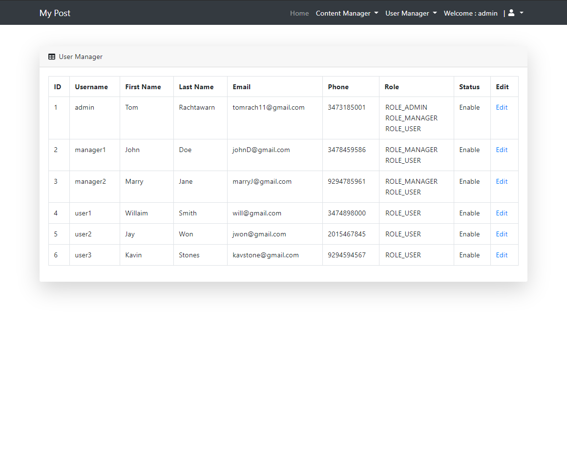
Task: Click the username cell manager2
Action: (90, 182)
